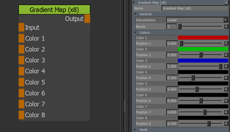
Task: Collapse the Colors section
Action: point(135,32)
